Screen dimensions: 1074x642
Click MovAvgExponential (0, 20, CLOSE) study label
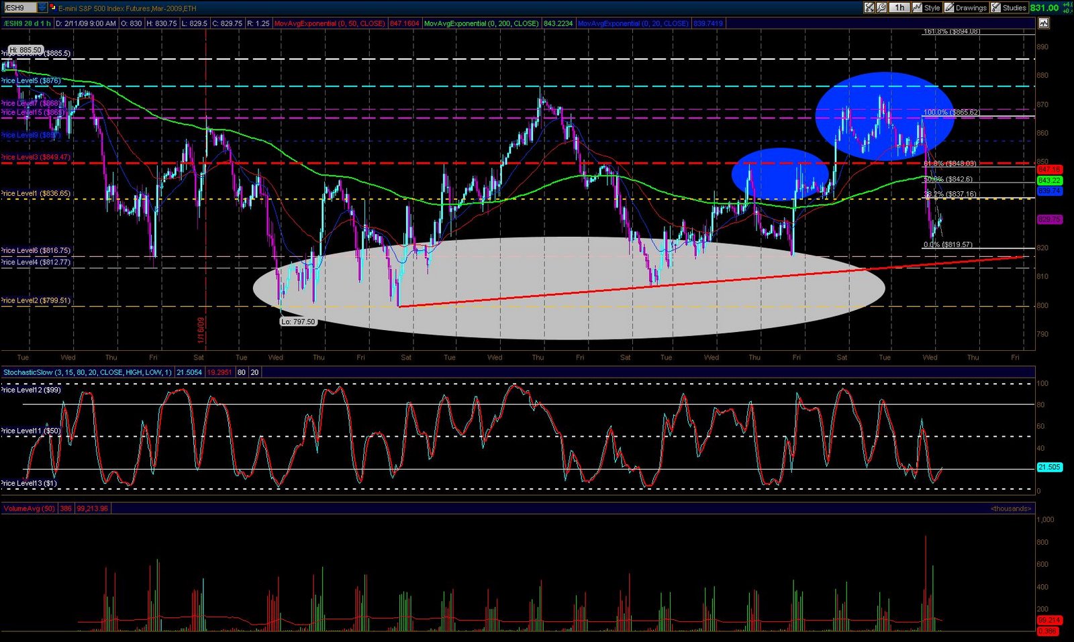pos(633,23)
